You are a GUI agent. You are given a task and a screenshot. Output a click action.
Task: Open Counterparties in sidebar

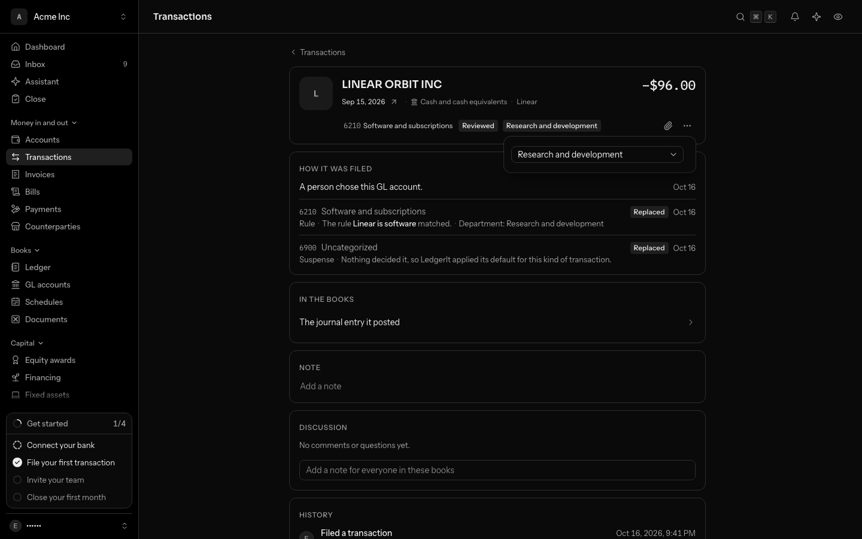[x=69, y=226]
